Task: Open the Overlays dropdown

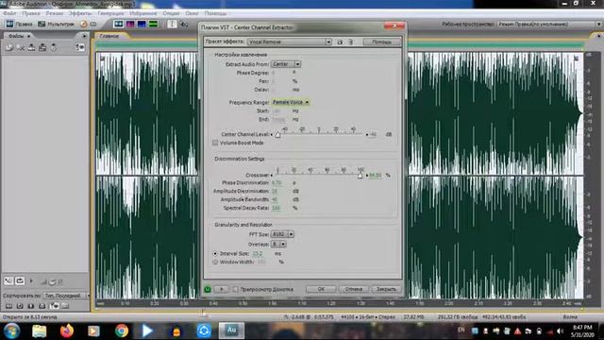Action: (x=278, y=244)
